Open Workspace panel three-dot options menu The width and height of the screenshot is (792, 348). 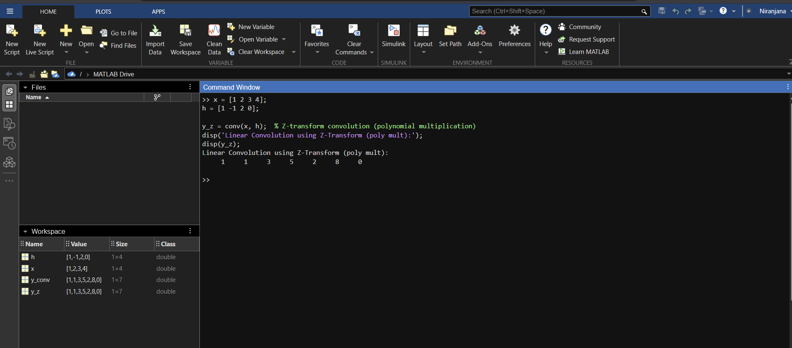190,231
